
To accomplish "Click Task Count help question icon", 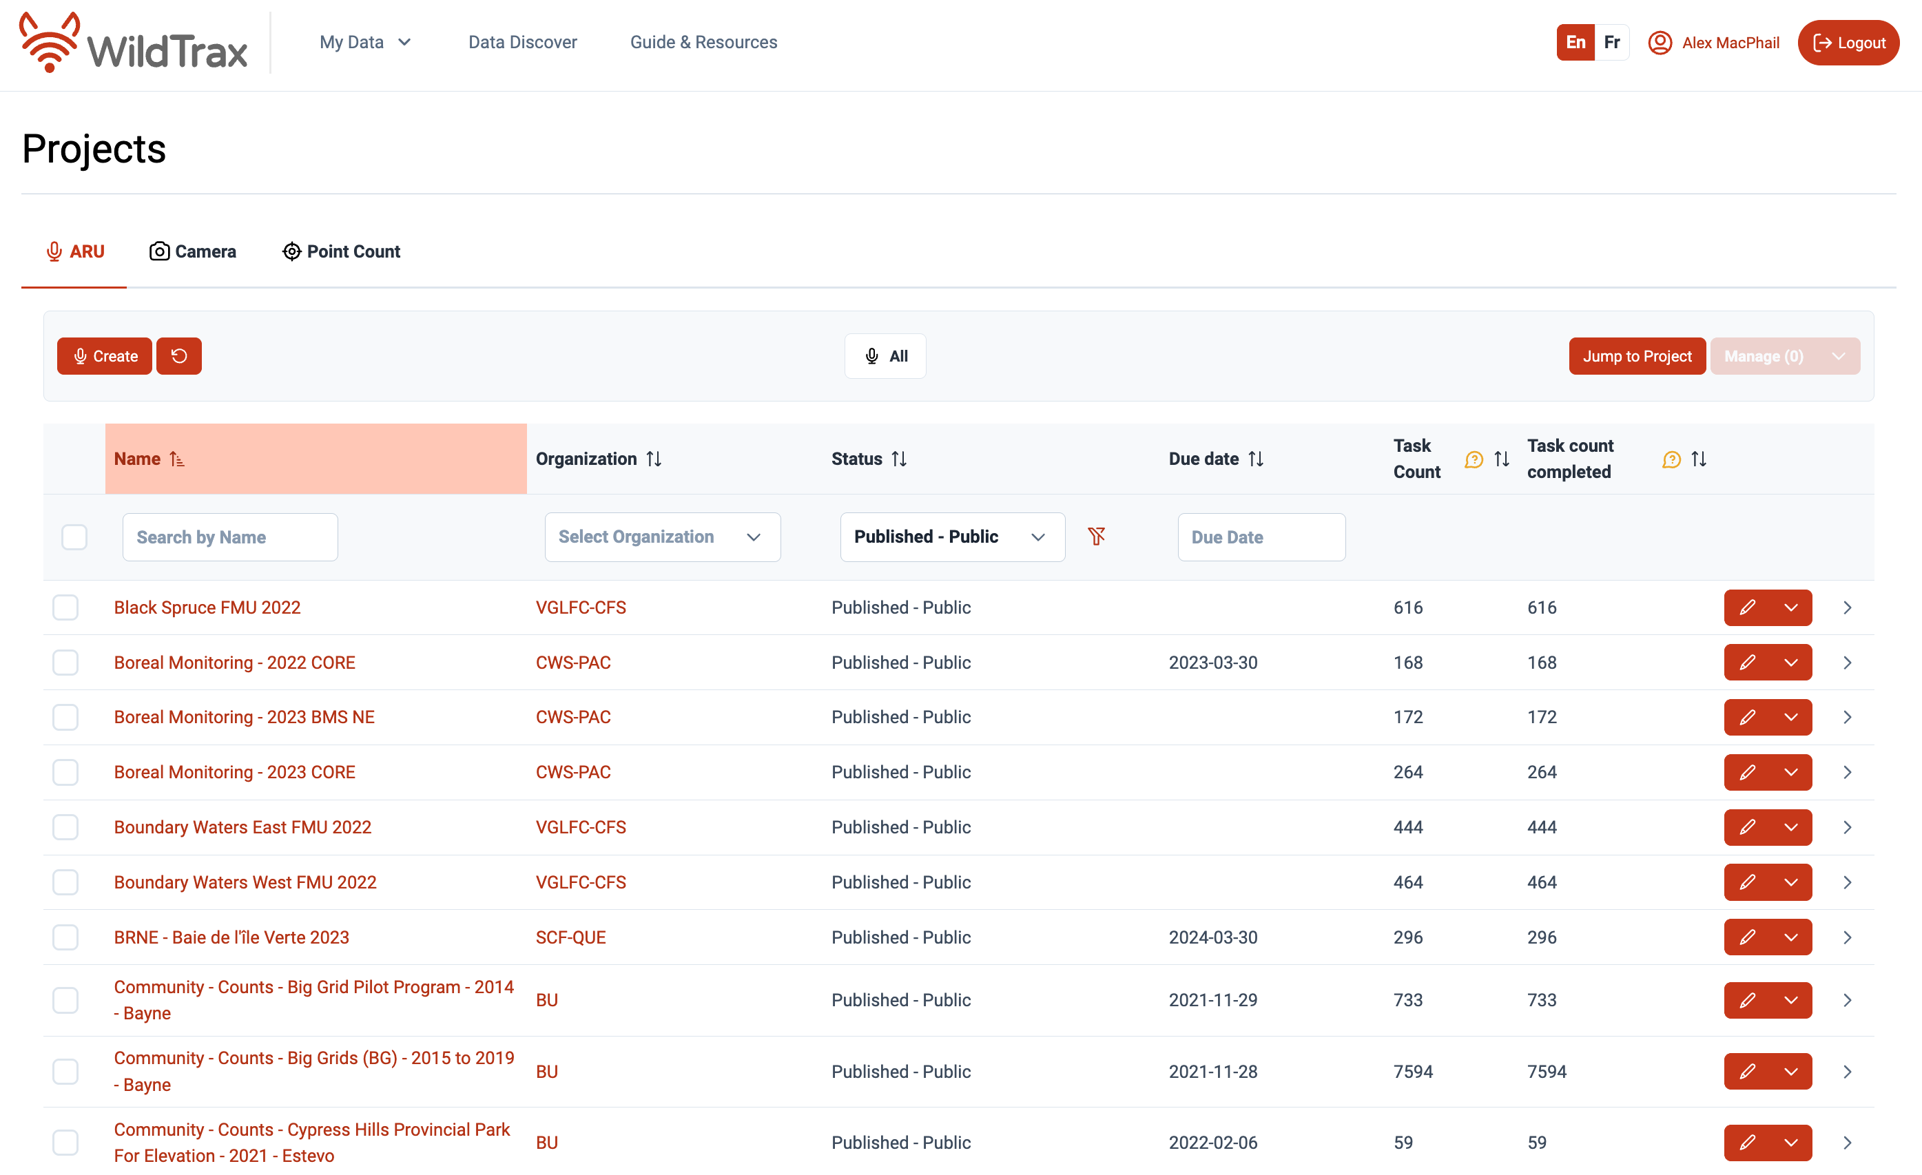I will (1474, 459).
